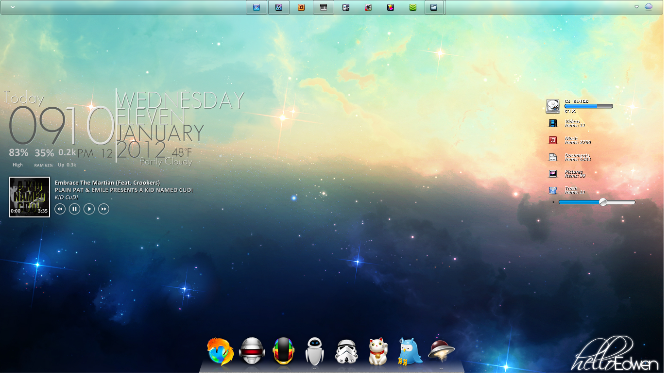Click the play button in music player

89,209
